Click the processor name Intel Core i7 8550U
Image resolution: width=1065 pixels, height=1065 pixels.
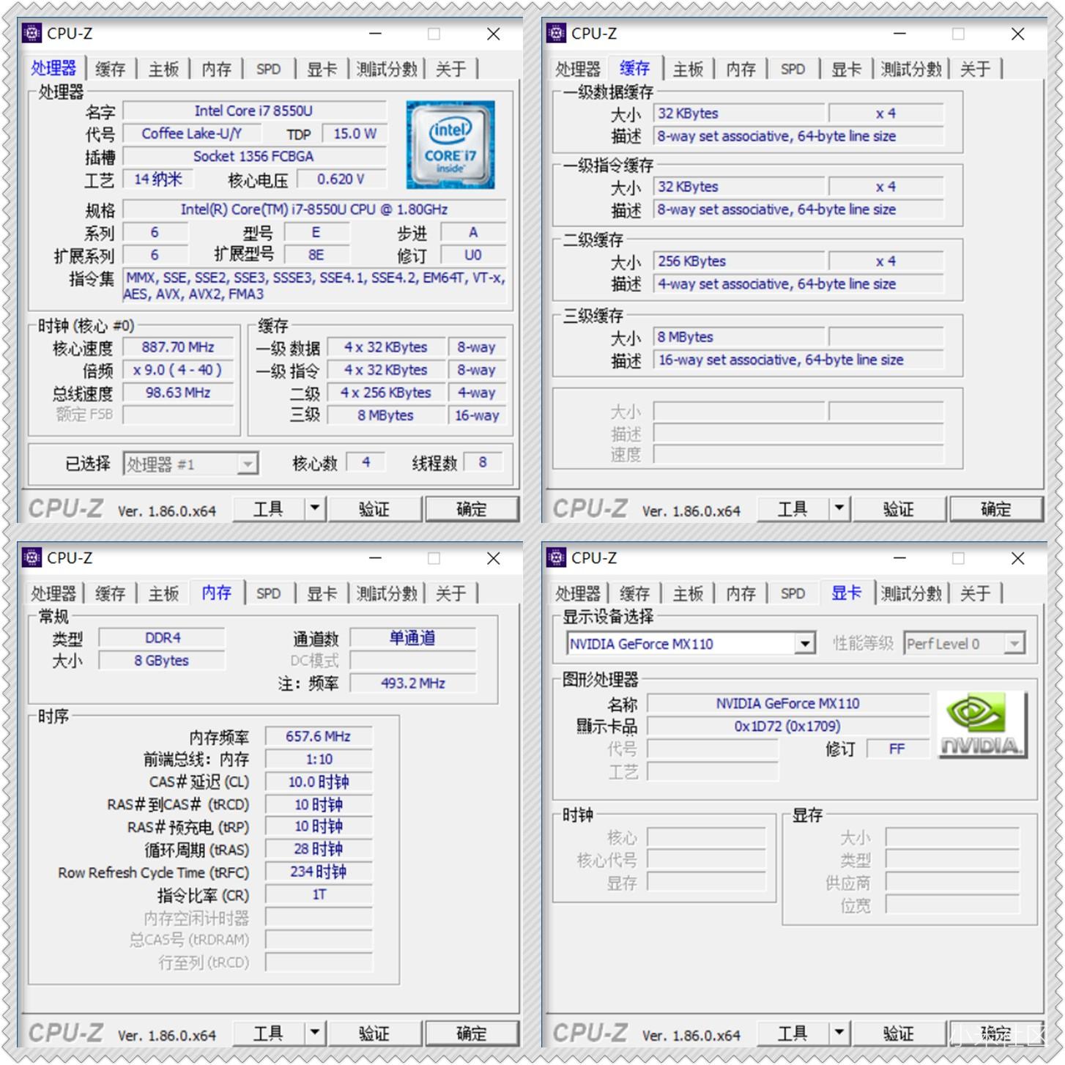(x=254, y=111)
